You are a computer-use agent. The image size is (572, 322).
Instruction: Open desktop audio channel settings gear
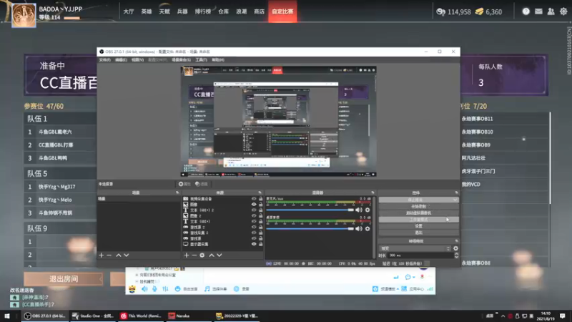point(368,228)
